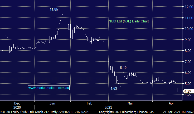Click the Graph 217 footer label

click(42, 112)
